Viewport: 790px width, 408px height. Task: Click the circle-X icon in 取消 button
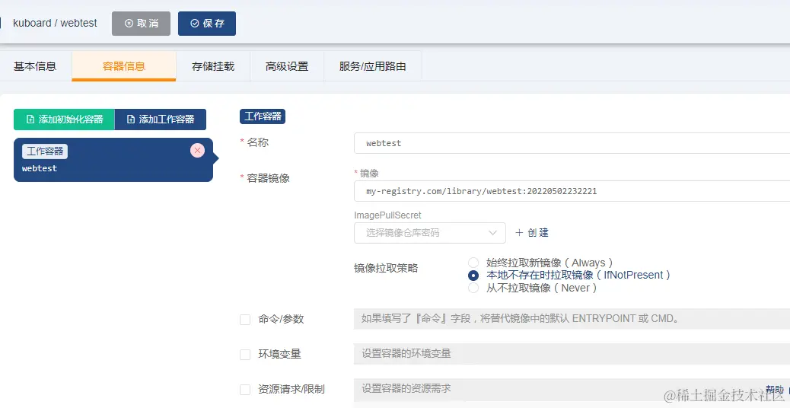(129, 24)
